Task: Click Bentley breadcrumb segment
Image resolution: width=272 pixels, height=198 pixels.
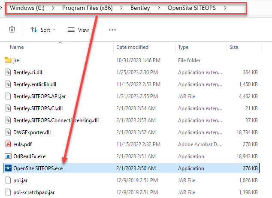Action: tap(140, 8)
